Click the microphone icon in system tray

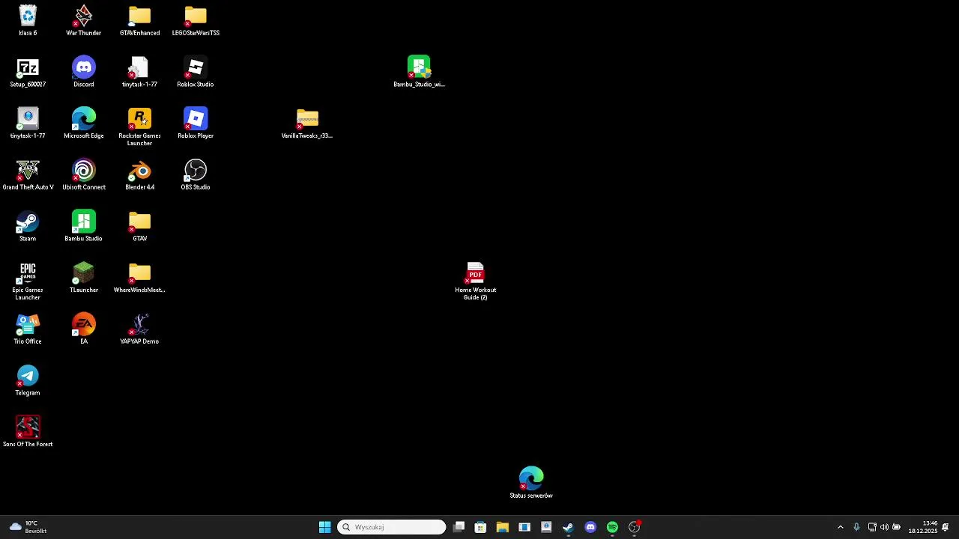[856, 527]
